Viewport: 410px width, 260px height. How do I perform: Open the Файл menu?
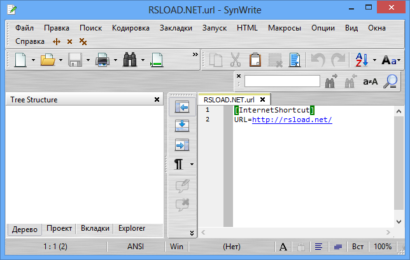point(24,28)
